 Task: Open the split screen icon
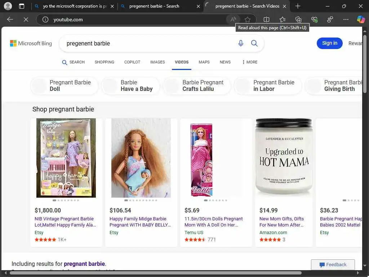tap(266, 19)
